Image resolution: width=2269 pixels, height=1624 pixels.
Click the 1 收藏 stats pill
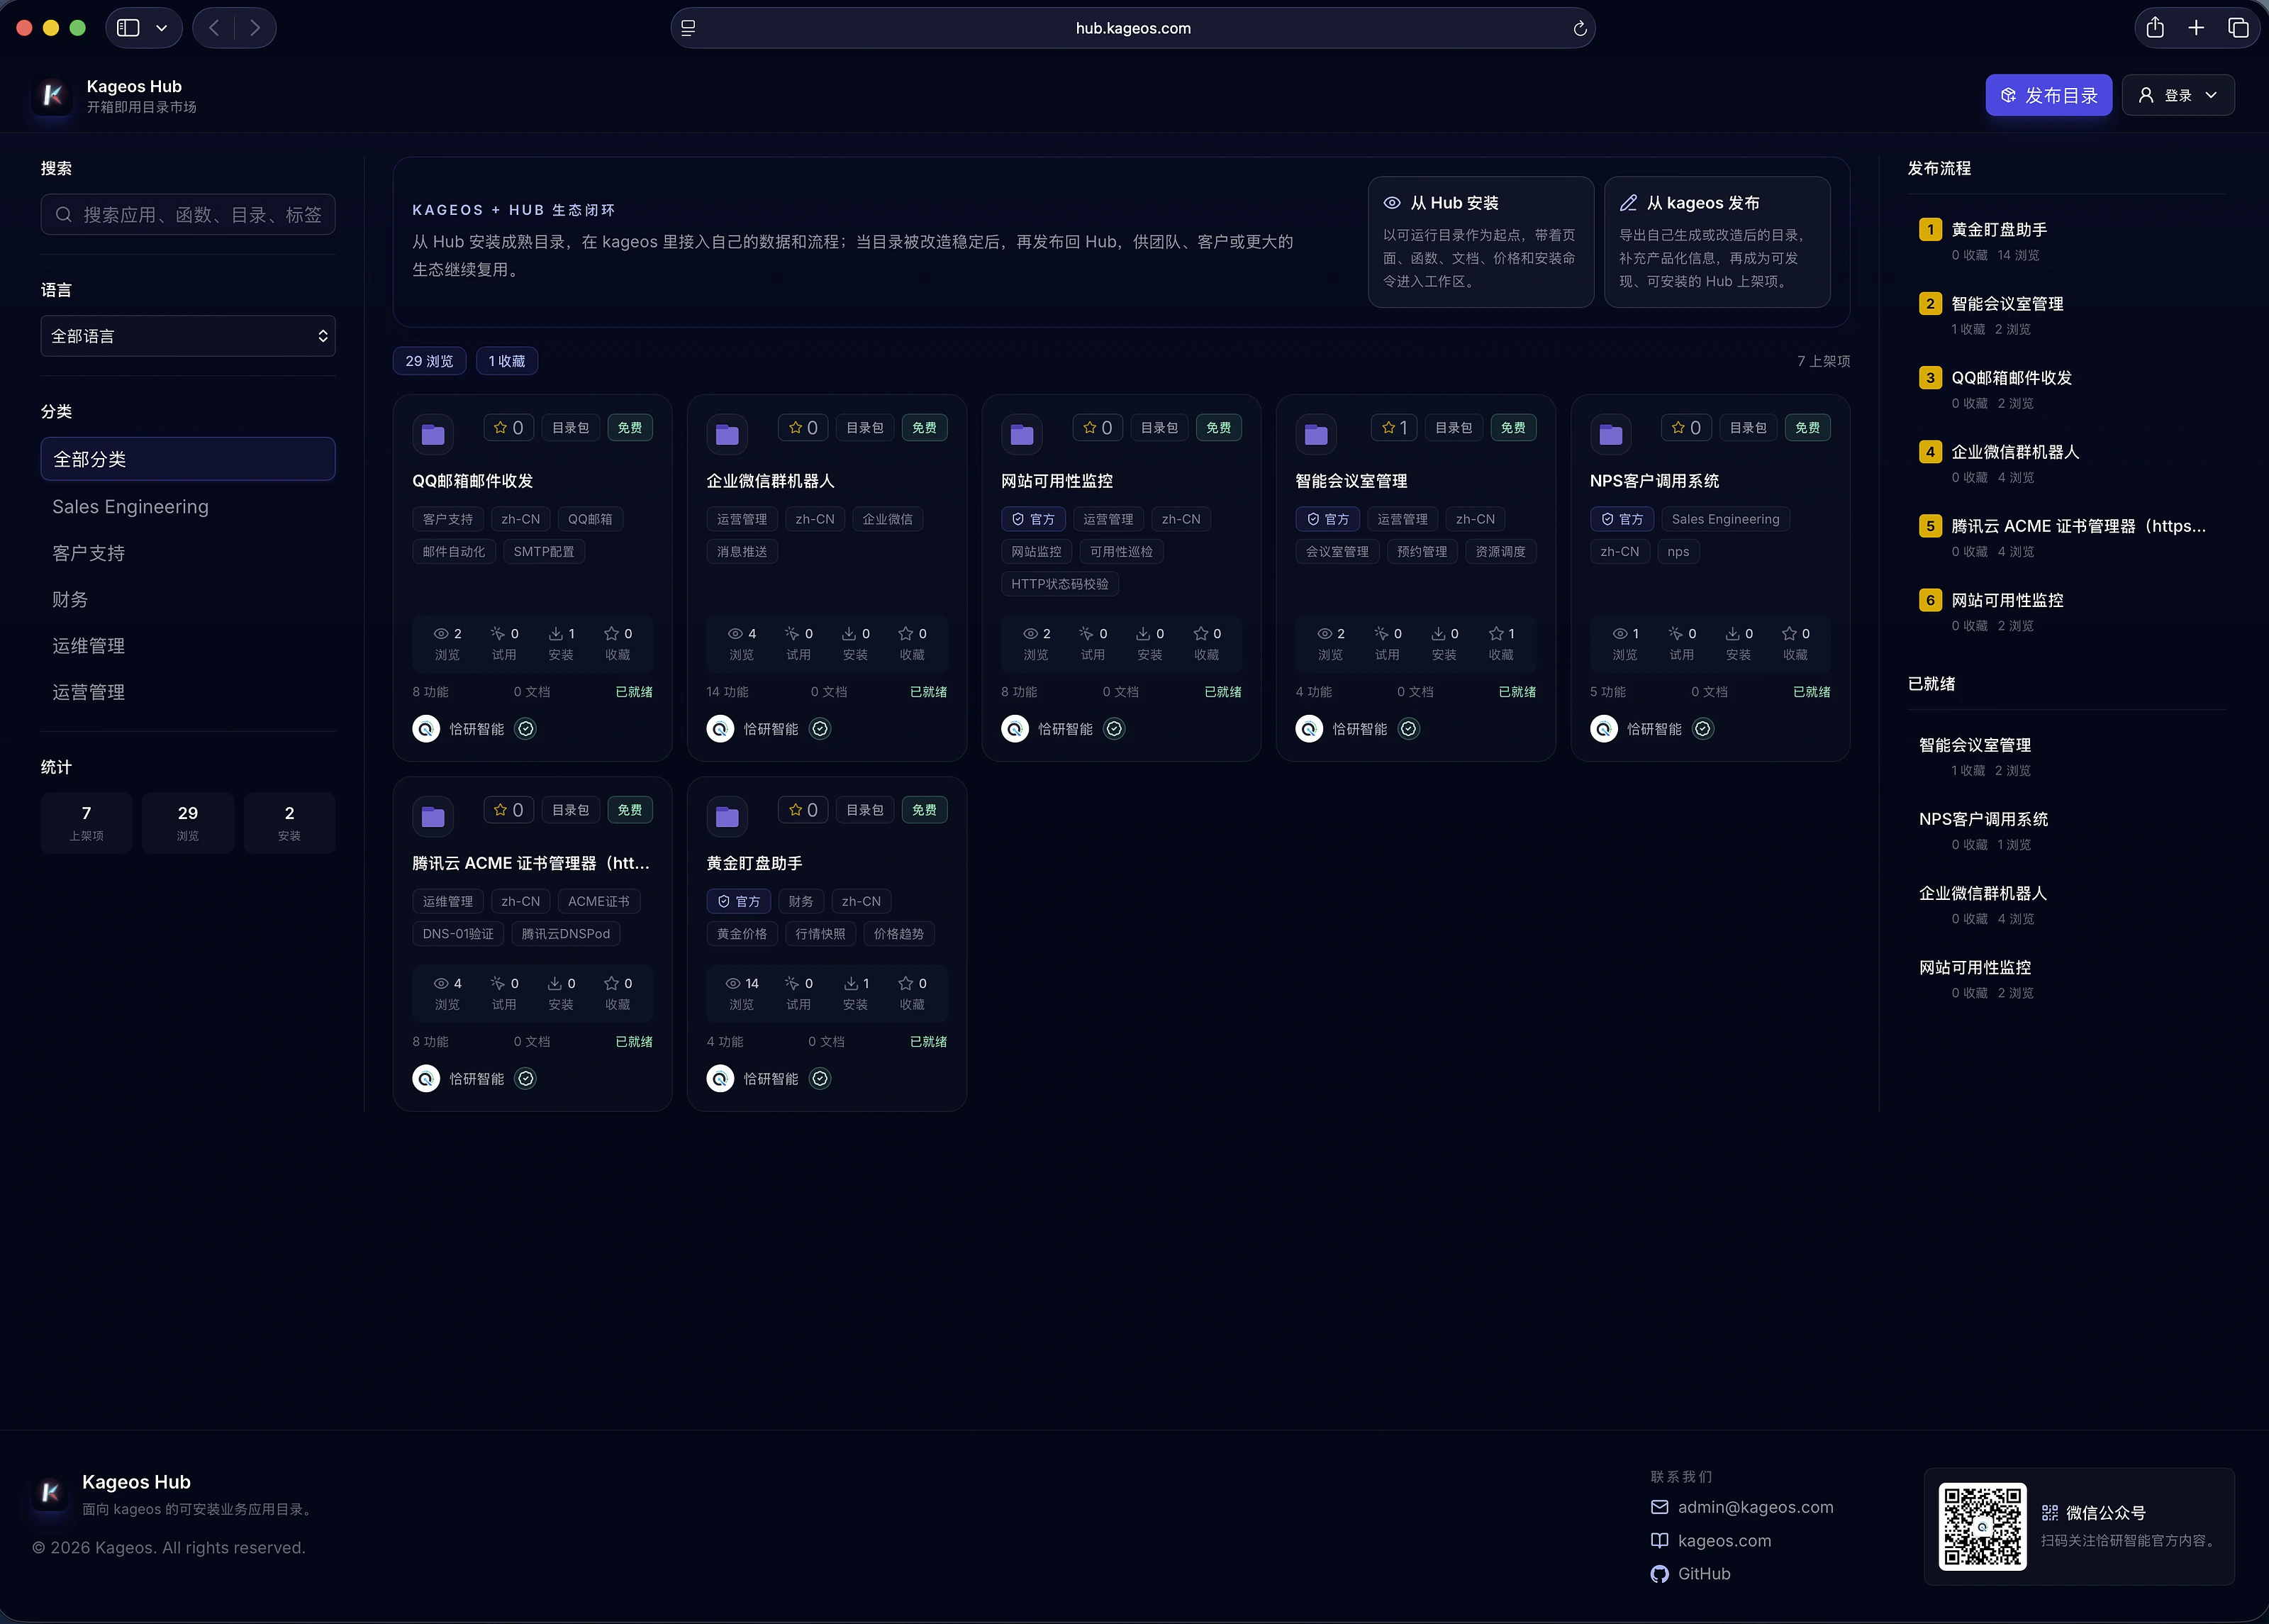[x=507, y=361]
